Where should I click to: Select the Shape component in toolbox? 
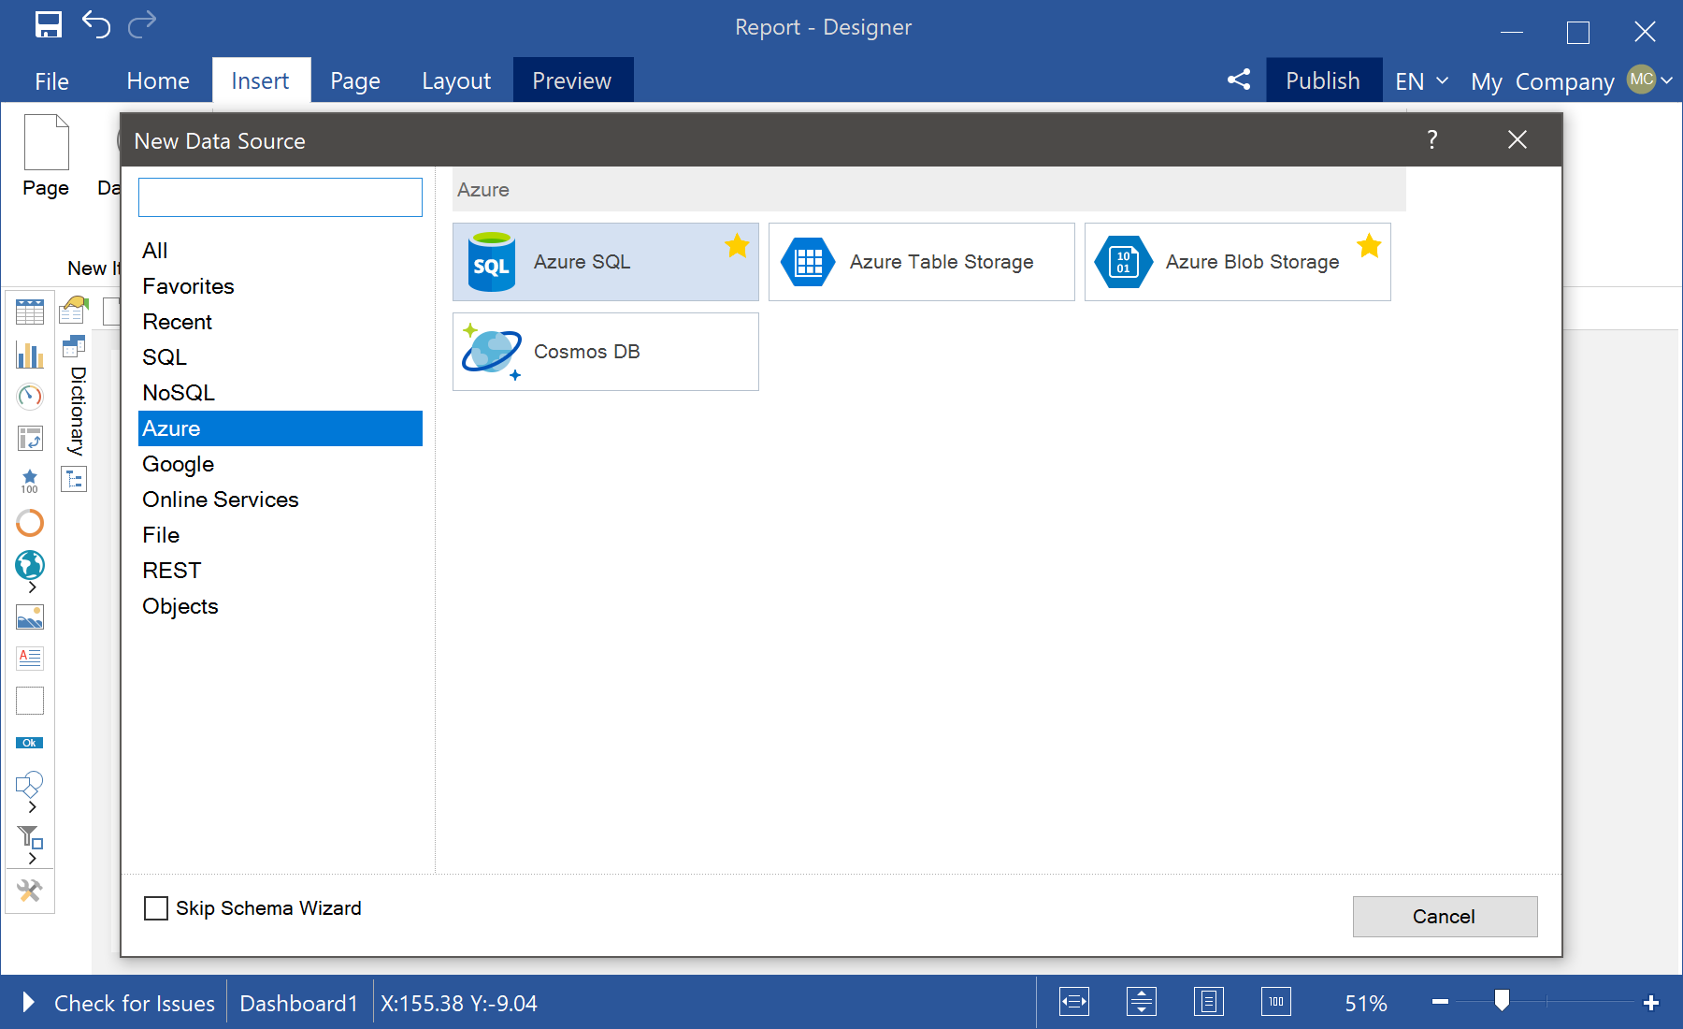30,784
